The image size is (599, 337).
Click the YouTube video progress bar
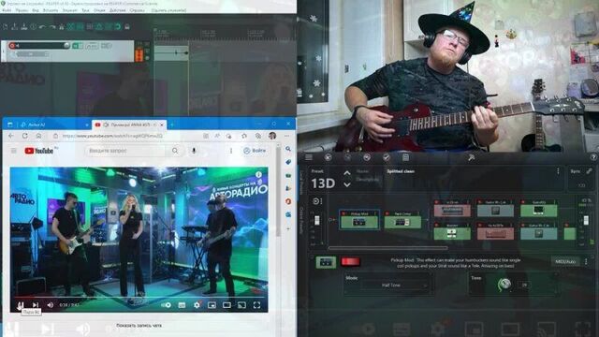pyautogui.click(x=139, y=297)
